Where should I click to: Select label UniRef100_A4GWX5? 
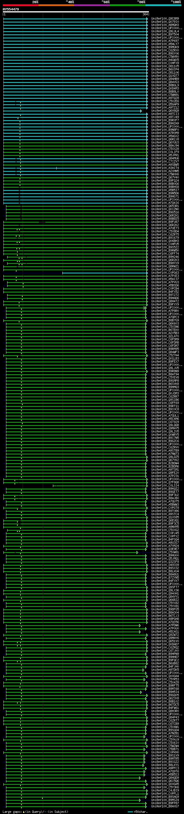[165, 60]
